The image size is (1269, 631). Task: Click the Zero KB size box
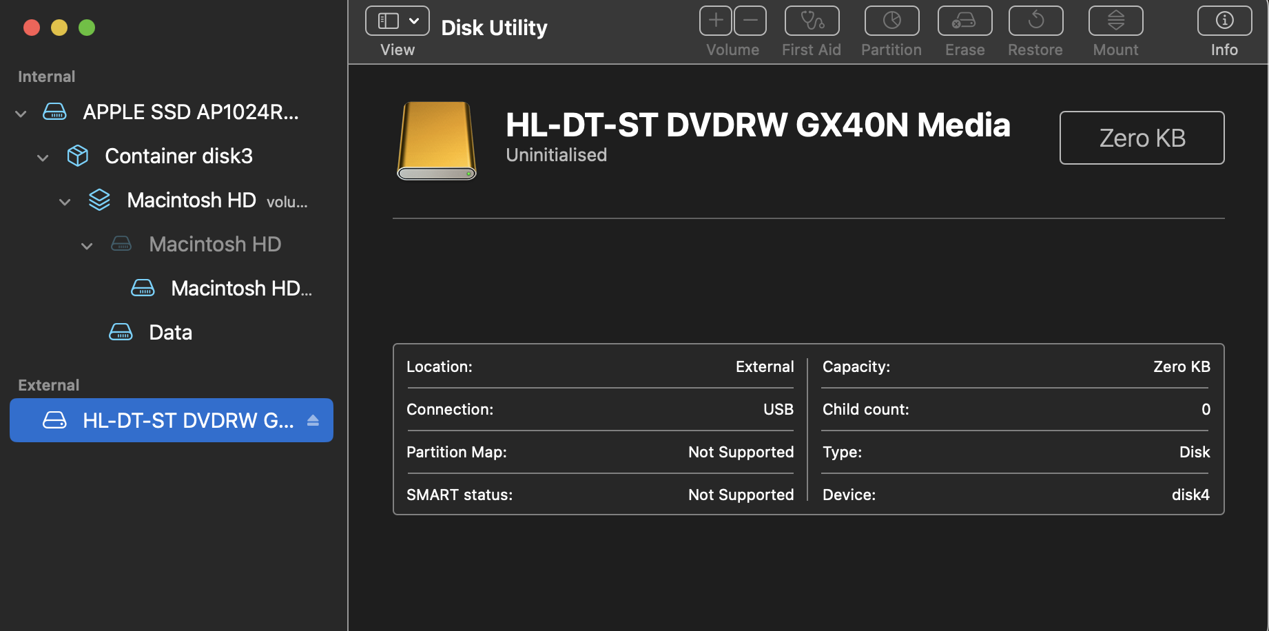tap(1142, 138)
